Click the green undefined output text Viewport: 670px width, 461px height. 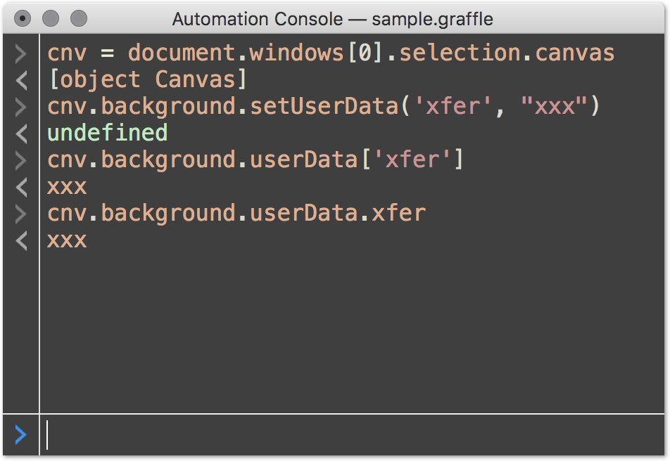[107, 133]
